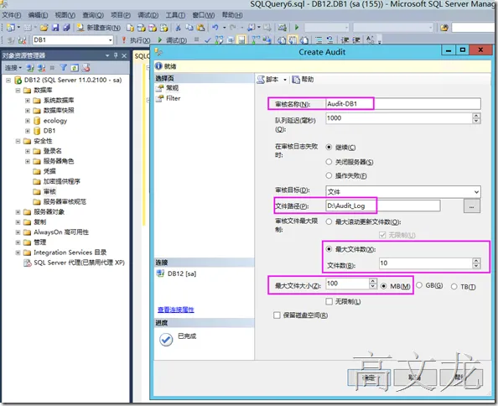Click Object Explorer disconnect icon
This screenshot has height=406, width=498.
tap(41, 68)
